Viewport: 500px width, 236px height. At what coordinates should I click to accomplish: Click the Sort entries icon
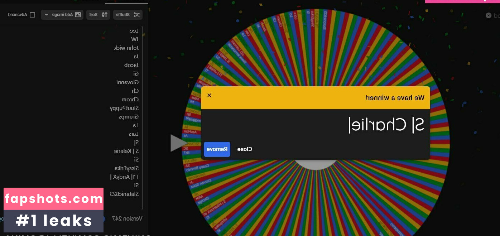104,15
